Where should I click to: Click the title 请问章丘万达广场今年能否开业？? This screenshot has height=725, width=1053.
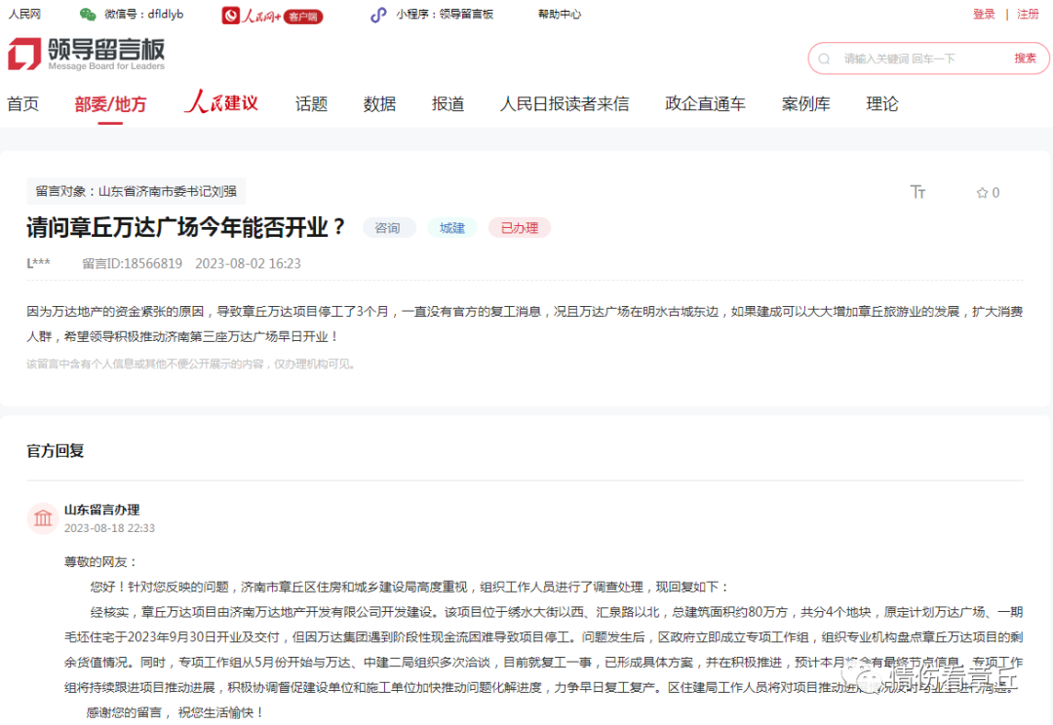click(x=186, y=228)
